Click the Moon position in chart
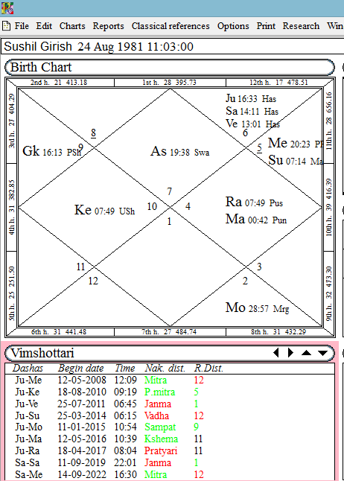Viewport: 344px width, 481px height. coord(257,308)
